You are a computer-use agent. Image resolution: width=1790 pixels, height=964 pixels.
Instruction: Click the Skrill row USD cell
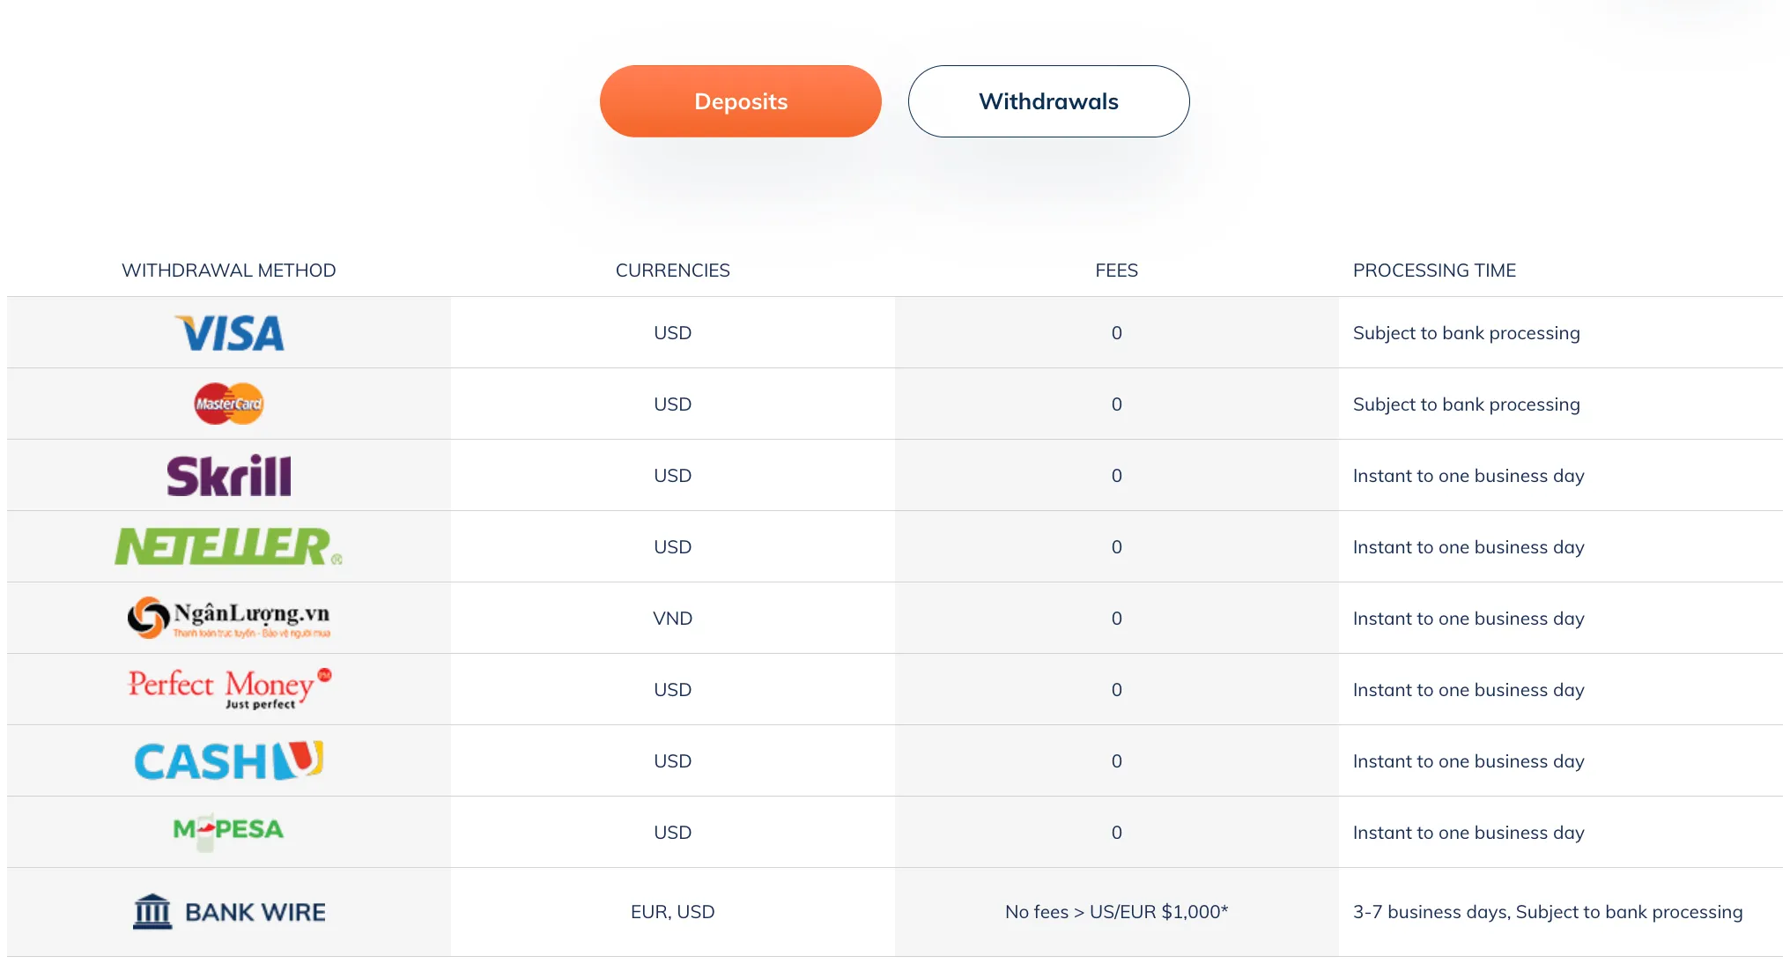click(673, 476)
